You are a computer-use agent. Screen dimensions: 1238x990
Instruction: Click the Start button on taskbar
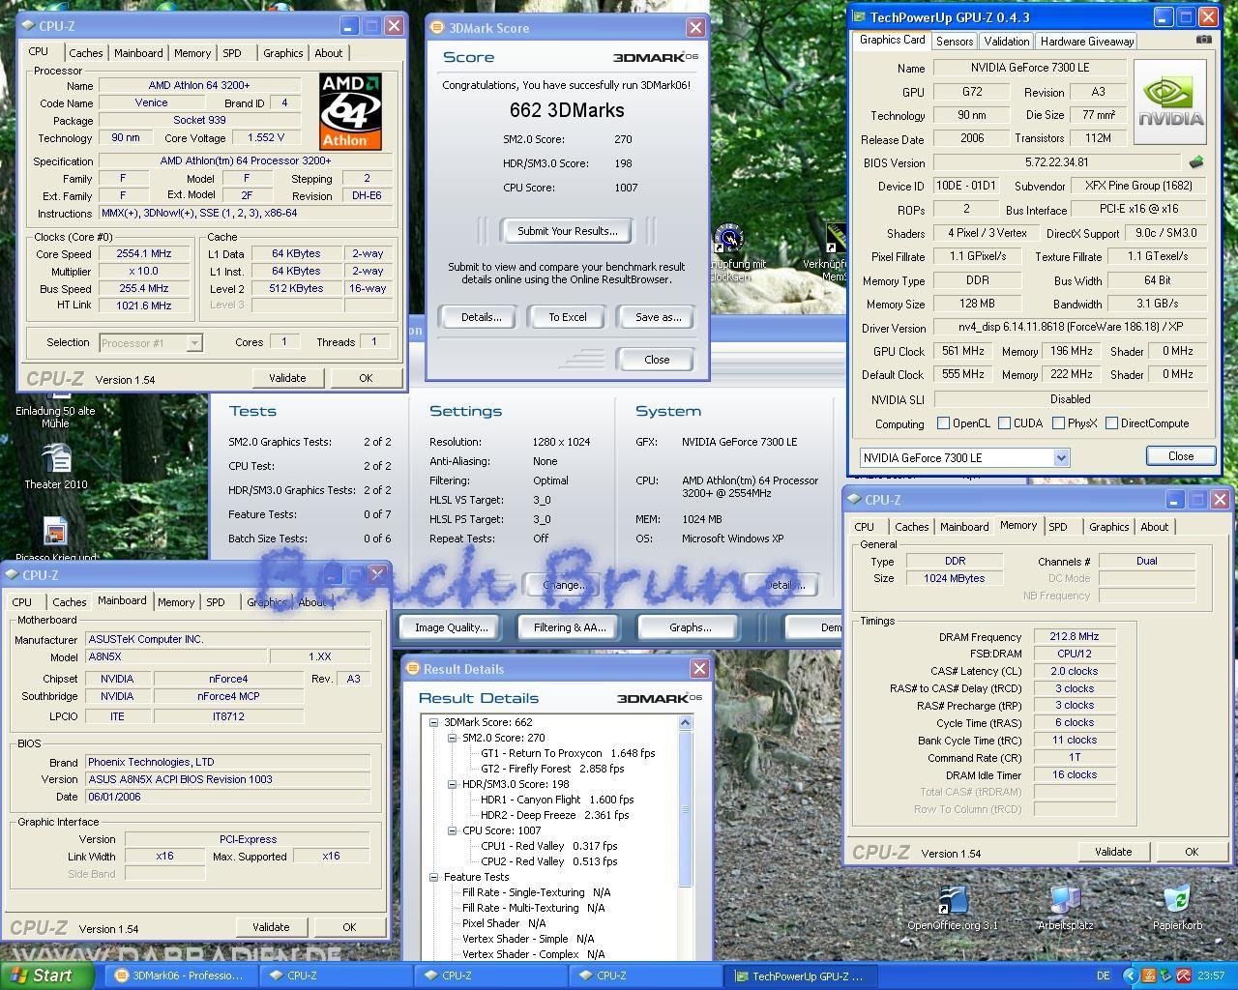point(46,975)
